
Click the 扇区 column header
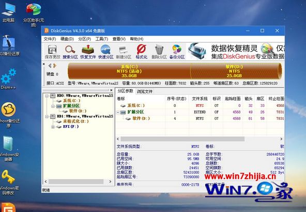pos(261,99)
